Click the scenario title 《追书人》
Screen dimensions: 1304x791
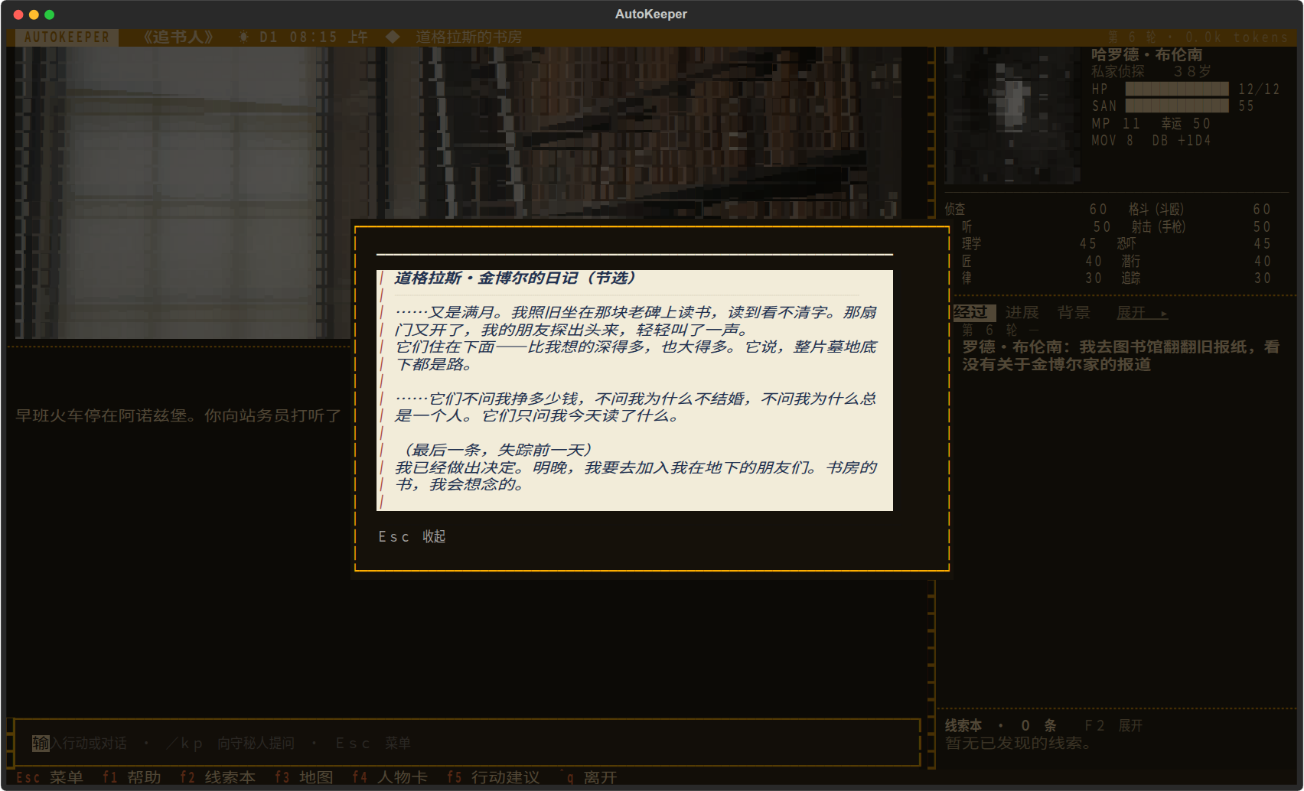178,37
